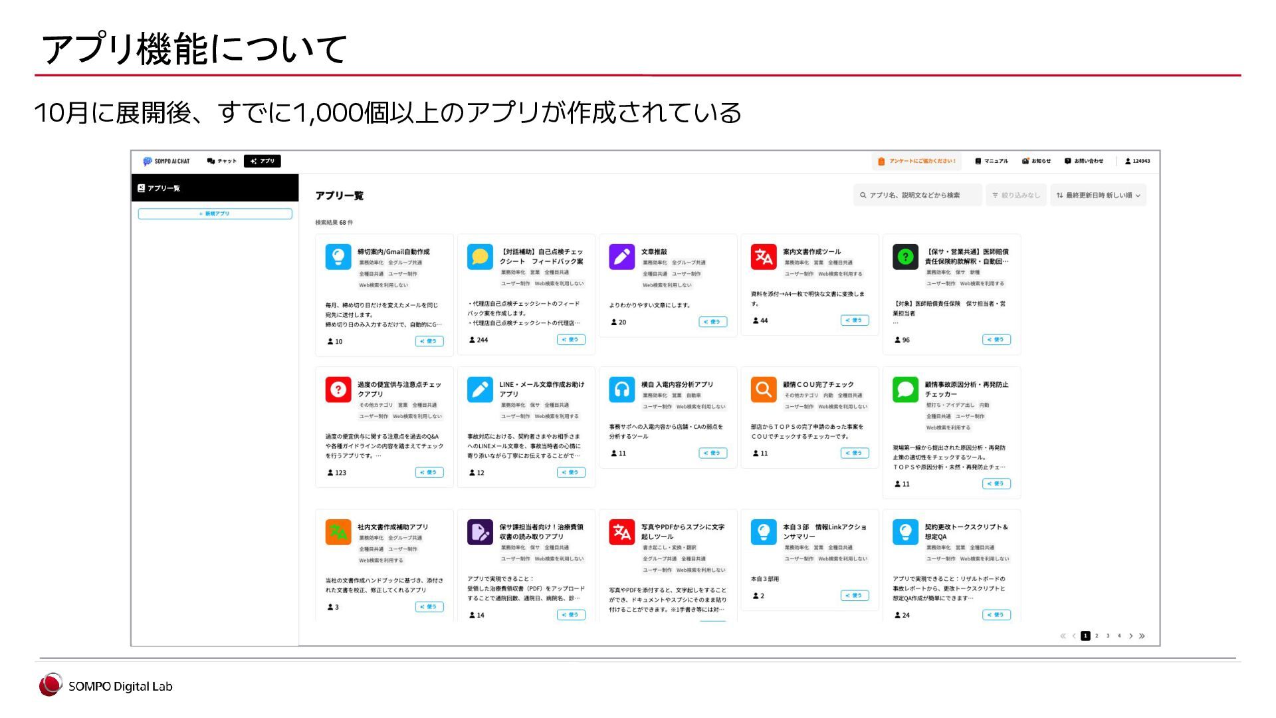Screen dimensions: 1276x718
Task: Click the SOMPO AI CHAT logo icon
Action: pos(148,161)
